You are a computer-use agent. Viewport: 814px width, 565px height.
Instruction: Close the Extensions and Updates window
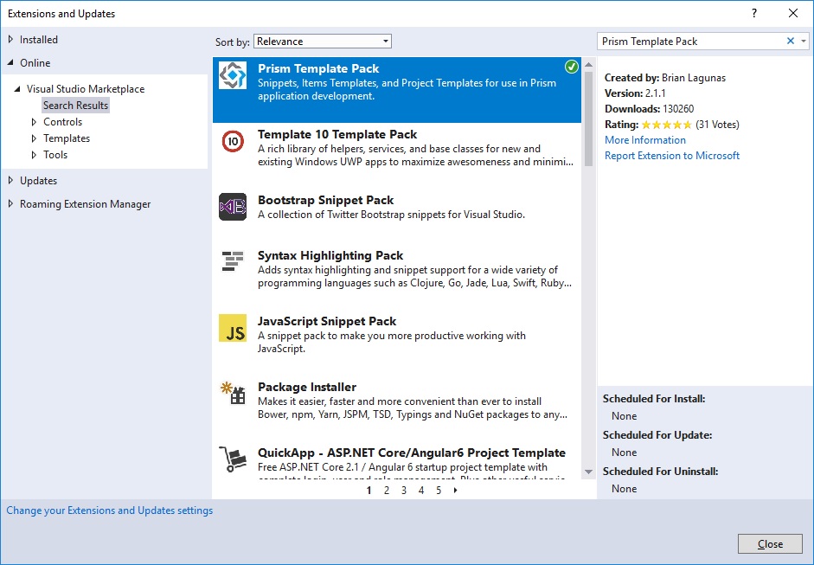792,14
